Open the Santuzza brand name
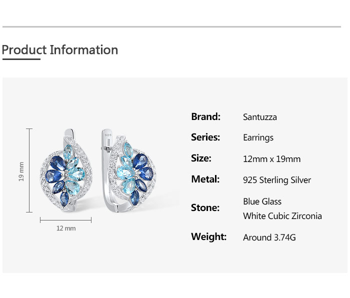The width and height of the screenshot is (350, 298). 260,117
